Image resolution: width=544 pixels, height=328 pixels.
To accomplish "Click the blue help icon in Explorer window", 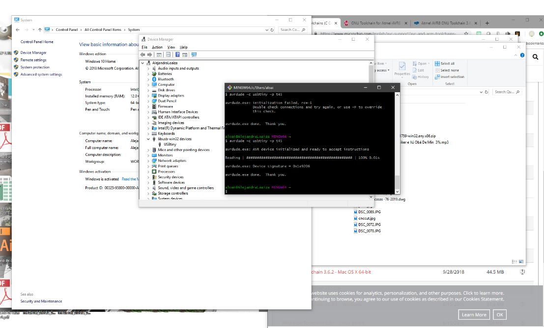I will (x=522, y=55).
